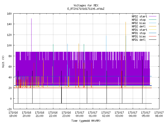164x123 pixels.
Task: Click the NPD1 defl legend label
Action: (x=139, y=40)
